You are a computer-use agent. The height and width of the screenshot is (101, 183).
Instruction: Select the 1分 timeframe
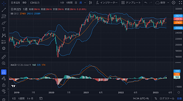coord(62,3)
